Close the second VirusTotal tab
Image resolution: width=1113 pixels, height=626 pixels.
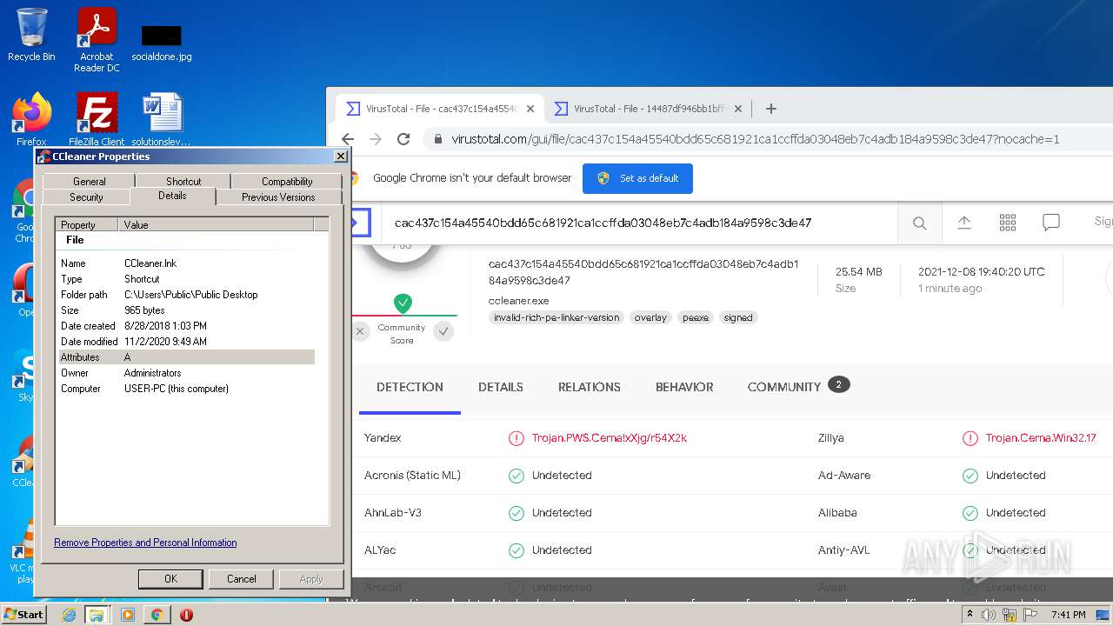tap(738, 109)
